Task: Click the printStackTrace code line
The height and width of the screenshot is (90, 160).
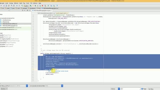Action: [x=52, y=73]
